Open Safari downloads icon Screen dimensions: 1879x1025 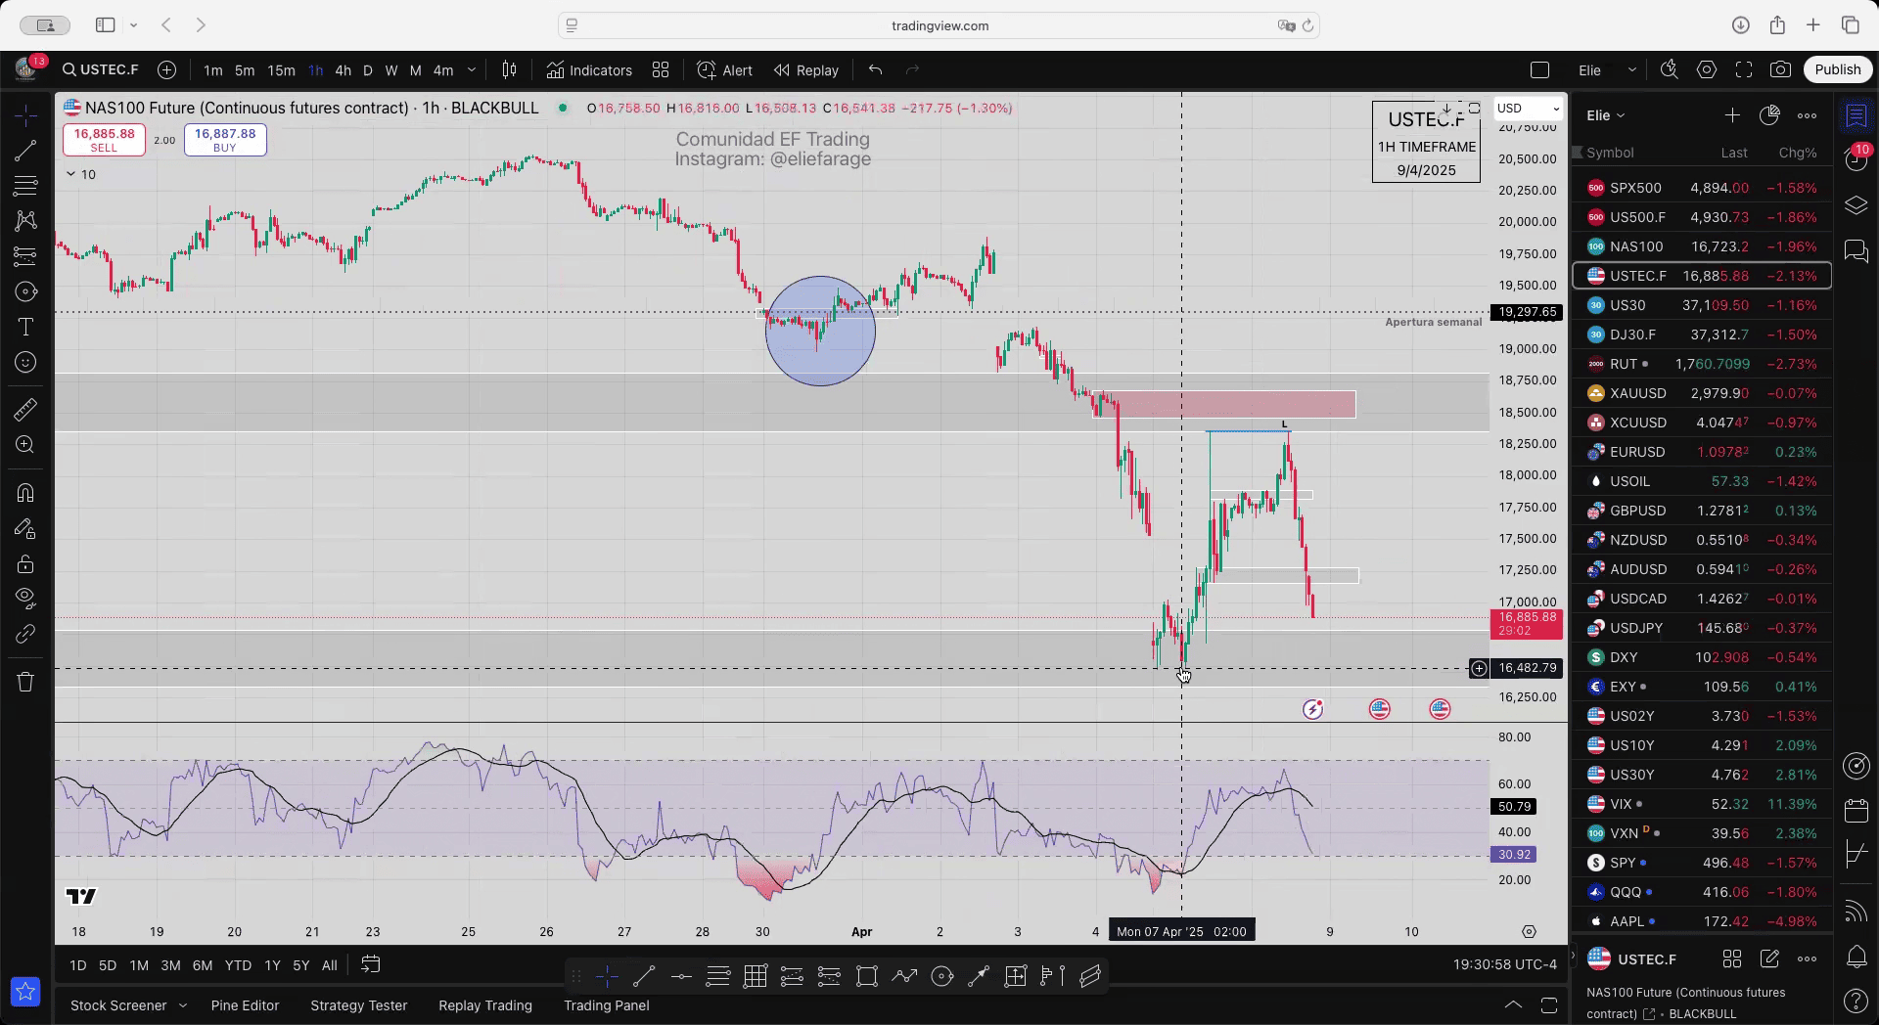[1740, 25]
